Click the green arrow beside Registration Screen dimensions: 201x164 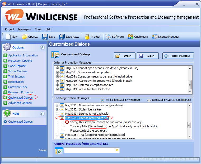coord(5,82)
